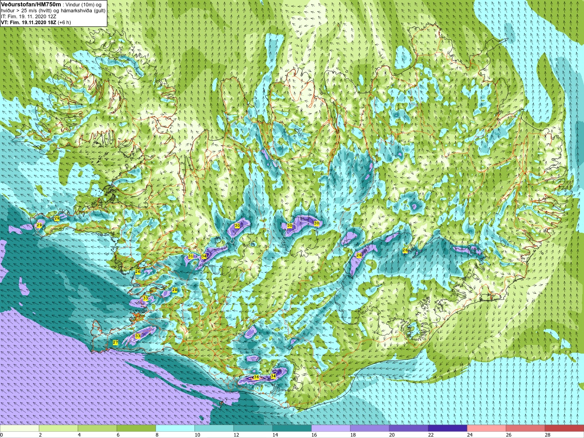This screenshot has height=438, width=584.
Task: Click the legend tick number 24
Action: click(x=469, y=435)
